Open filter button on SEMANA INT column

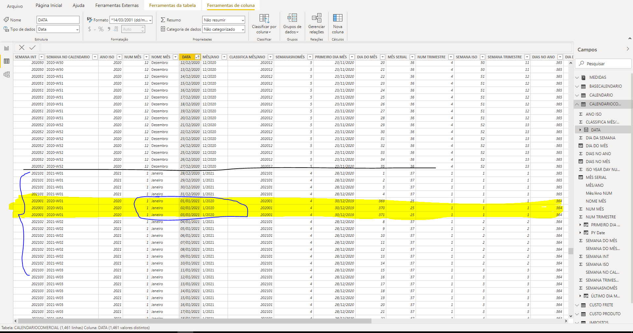pyautogui.click(x=42, y=57)
